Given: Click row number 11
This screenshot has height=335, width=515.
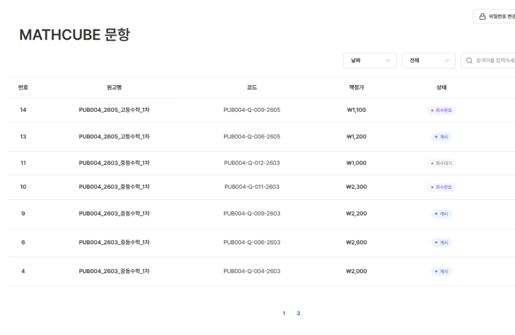Looking at the screenshot, I should [23, 163].
